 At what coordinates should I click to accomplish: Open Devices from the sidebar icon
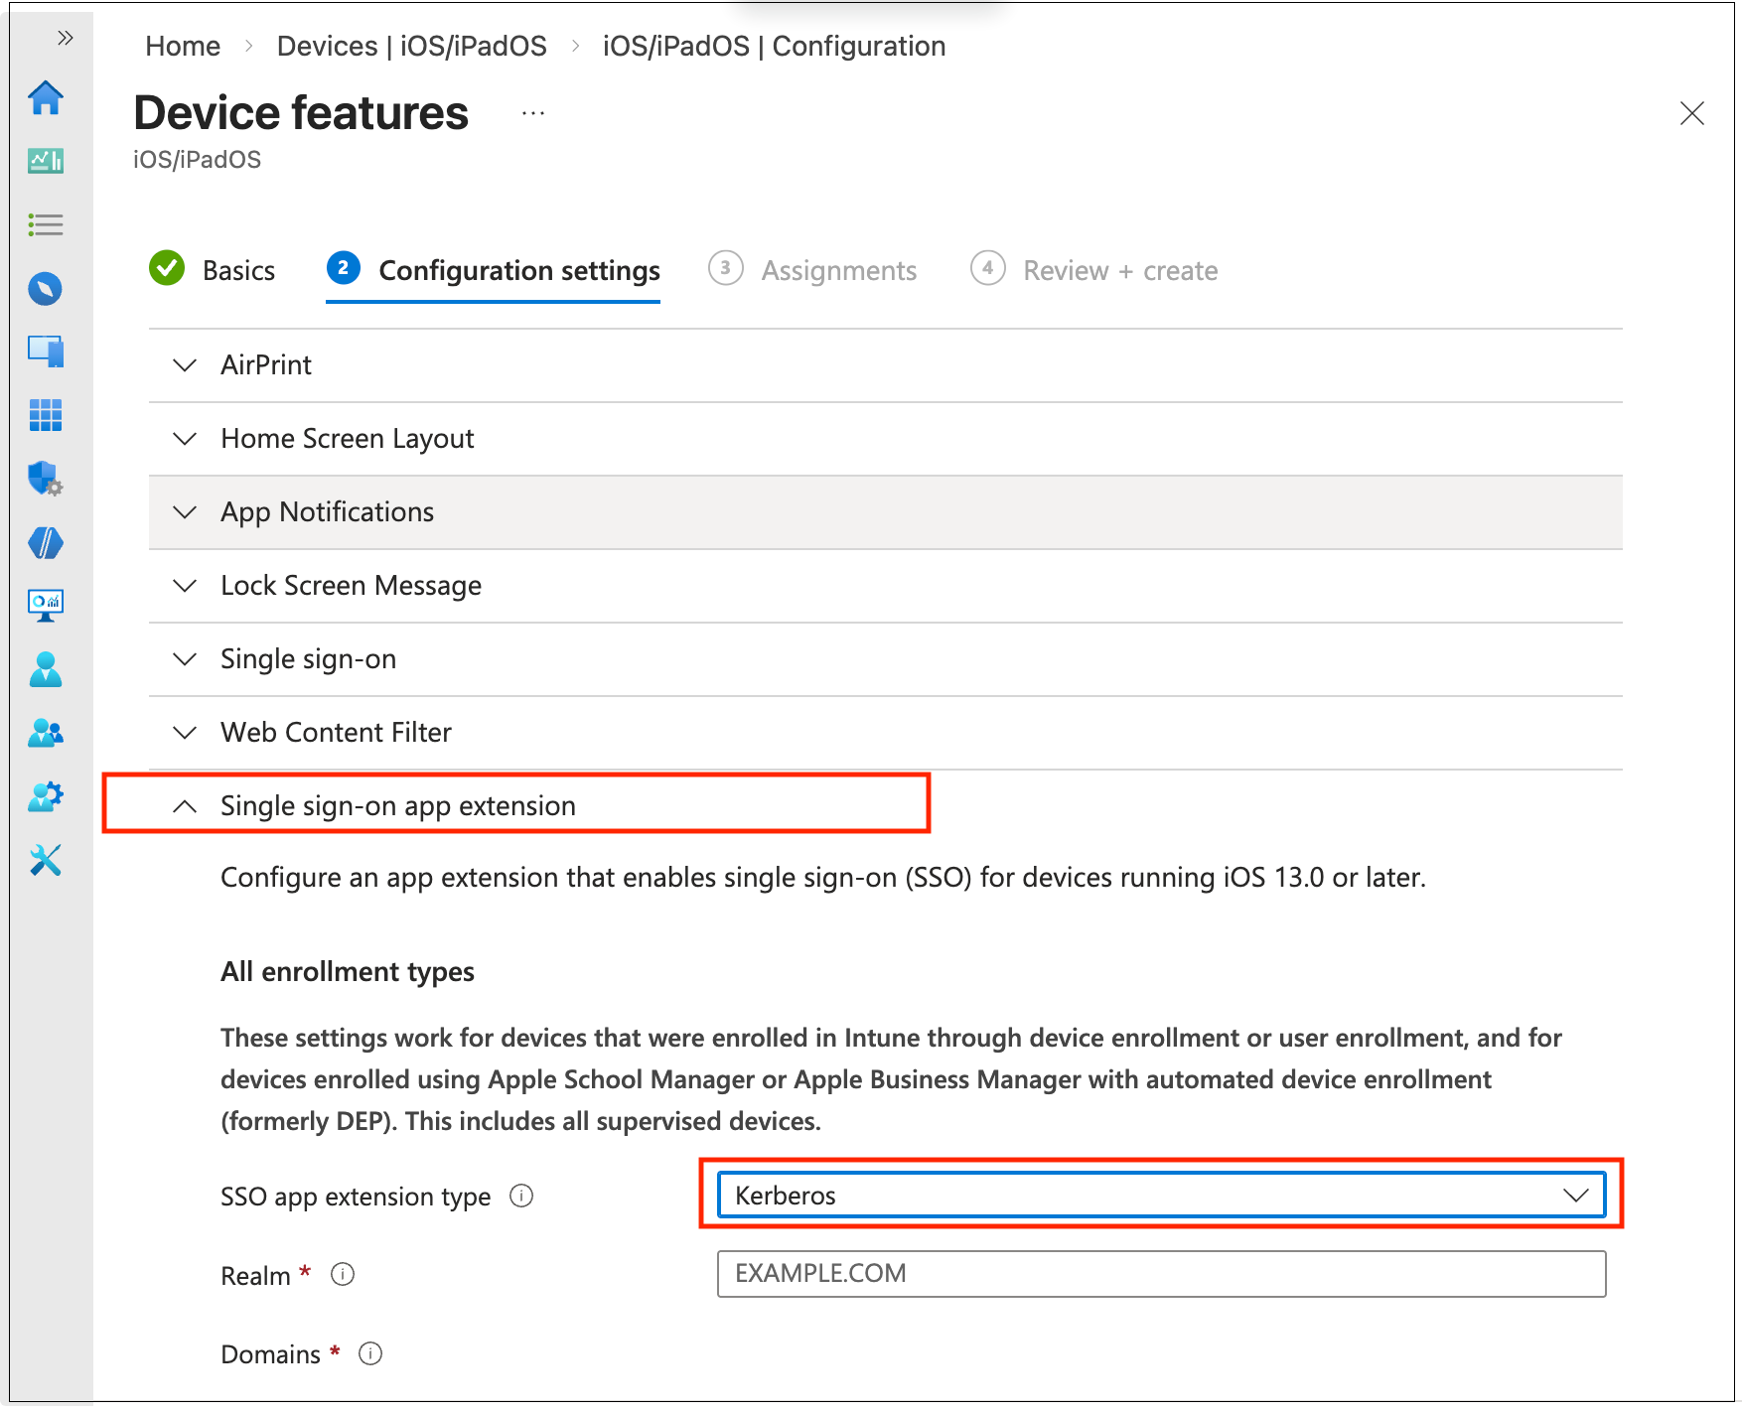46,351
